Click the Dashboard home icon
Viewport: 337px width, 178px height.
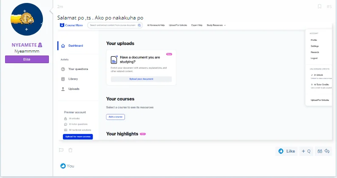pyautogui.click(x=63, y=46)
